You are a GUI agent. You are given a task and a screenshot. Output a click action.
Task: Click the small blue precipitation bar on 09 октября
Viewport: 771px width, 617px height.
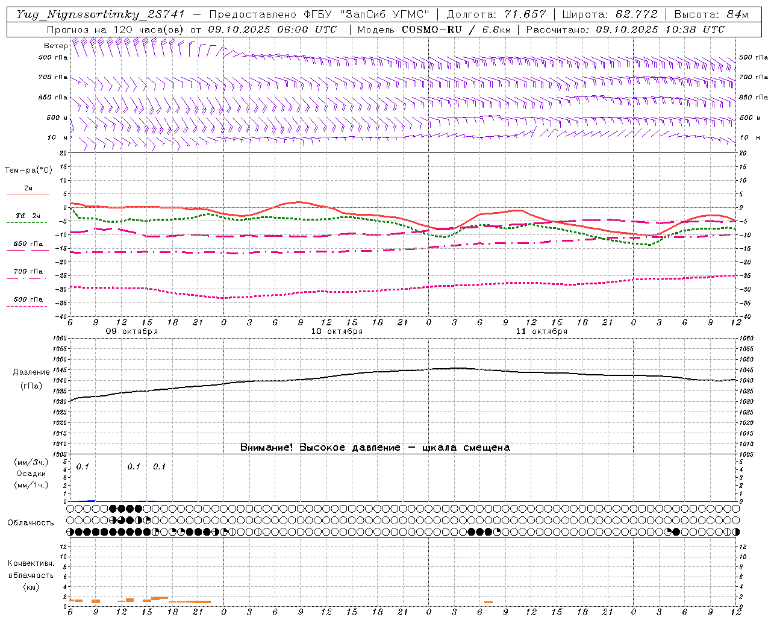tap(92, 500)
